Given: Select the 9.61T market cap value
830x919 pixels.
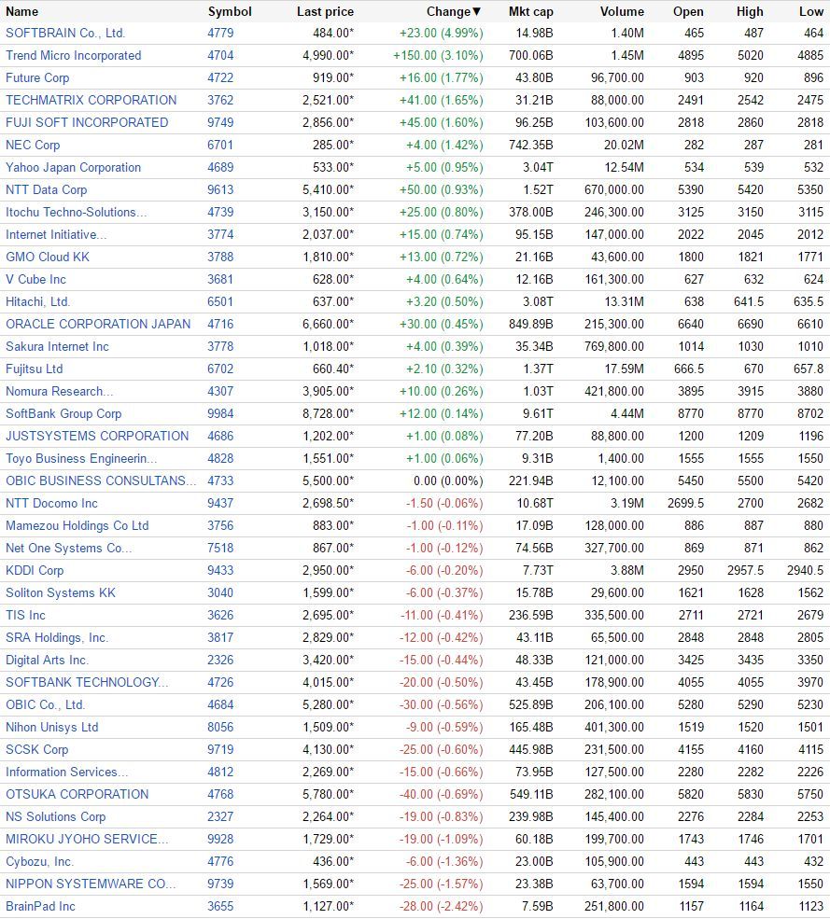Looking at the screenshot, I should [x=538, y=414].
